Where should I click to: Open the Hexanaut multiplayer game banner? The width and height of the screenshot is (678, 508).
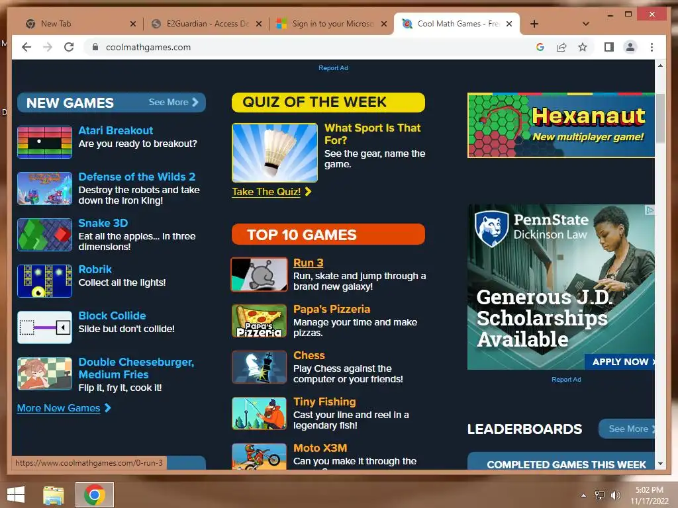pyautogui.click(x=561, y=125)
